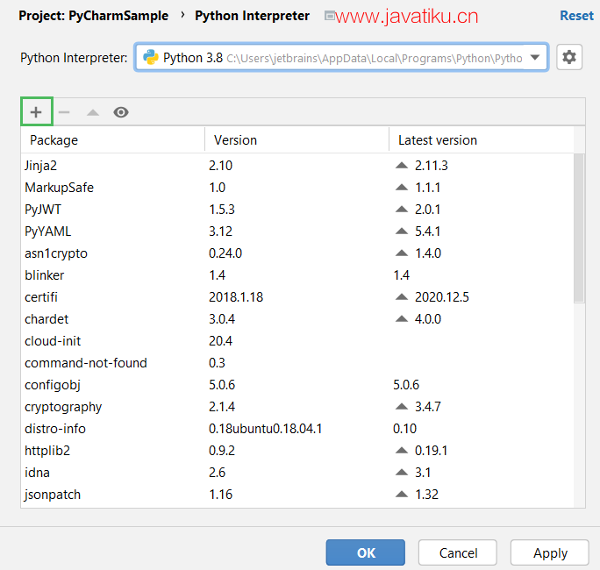Click the upgrade arrow next to 1.1.1

(x=402, y=187)
